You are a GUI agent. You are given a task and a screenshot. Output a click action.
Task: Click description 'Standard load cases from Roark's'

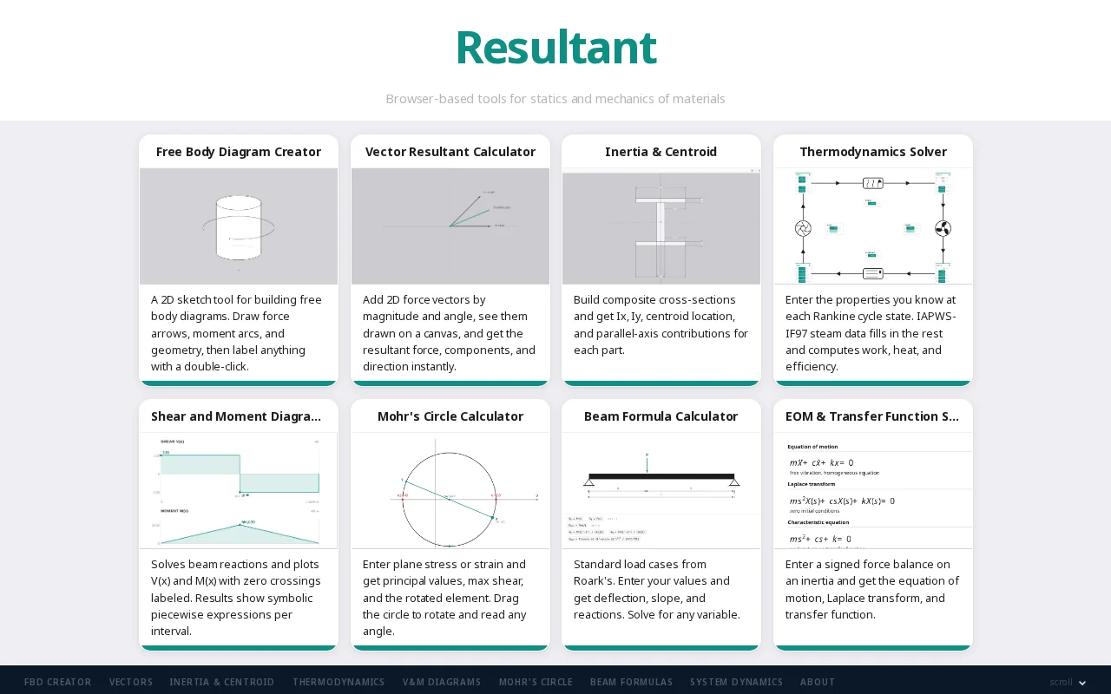(661, 589)
